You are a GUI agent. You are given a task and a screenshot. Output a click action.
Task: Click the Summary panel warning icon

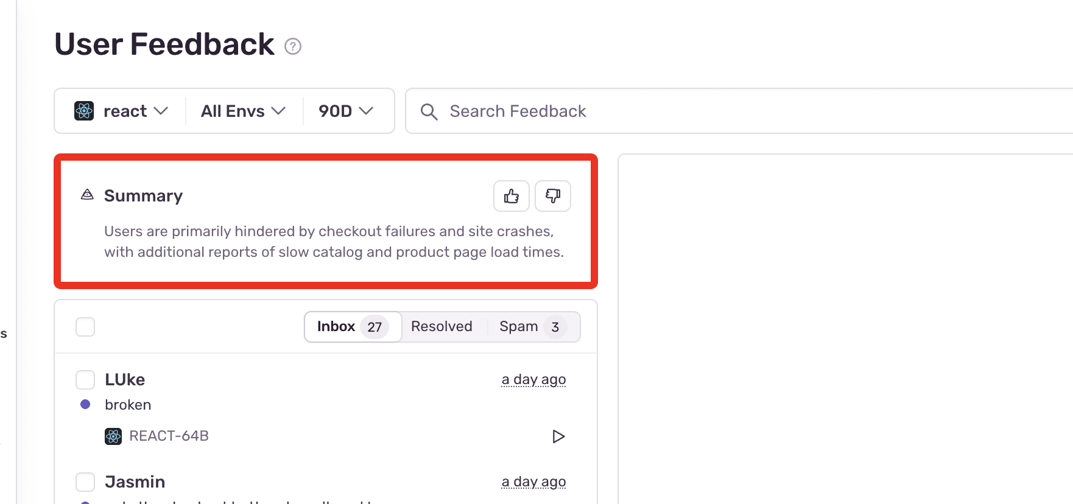pos(86,195)
